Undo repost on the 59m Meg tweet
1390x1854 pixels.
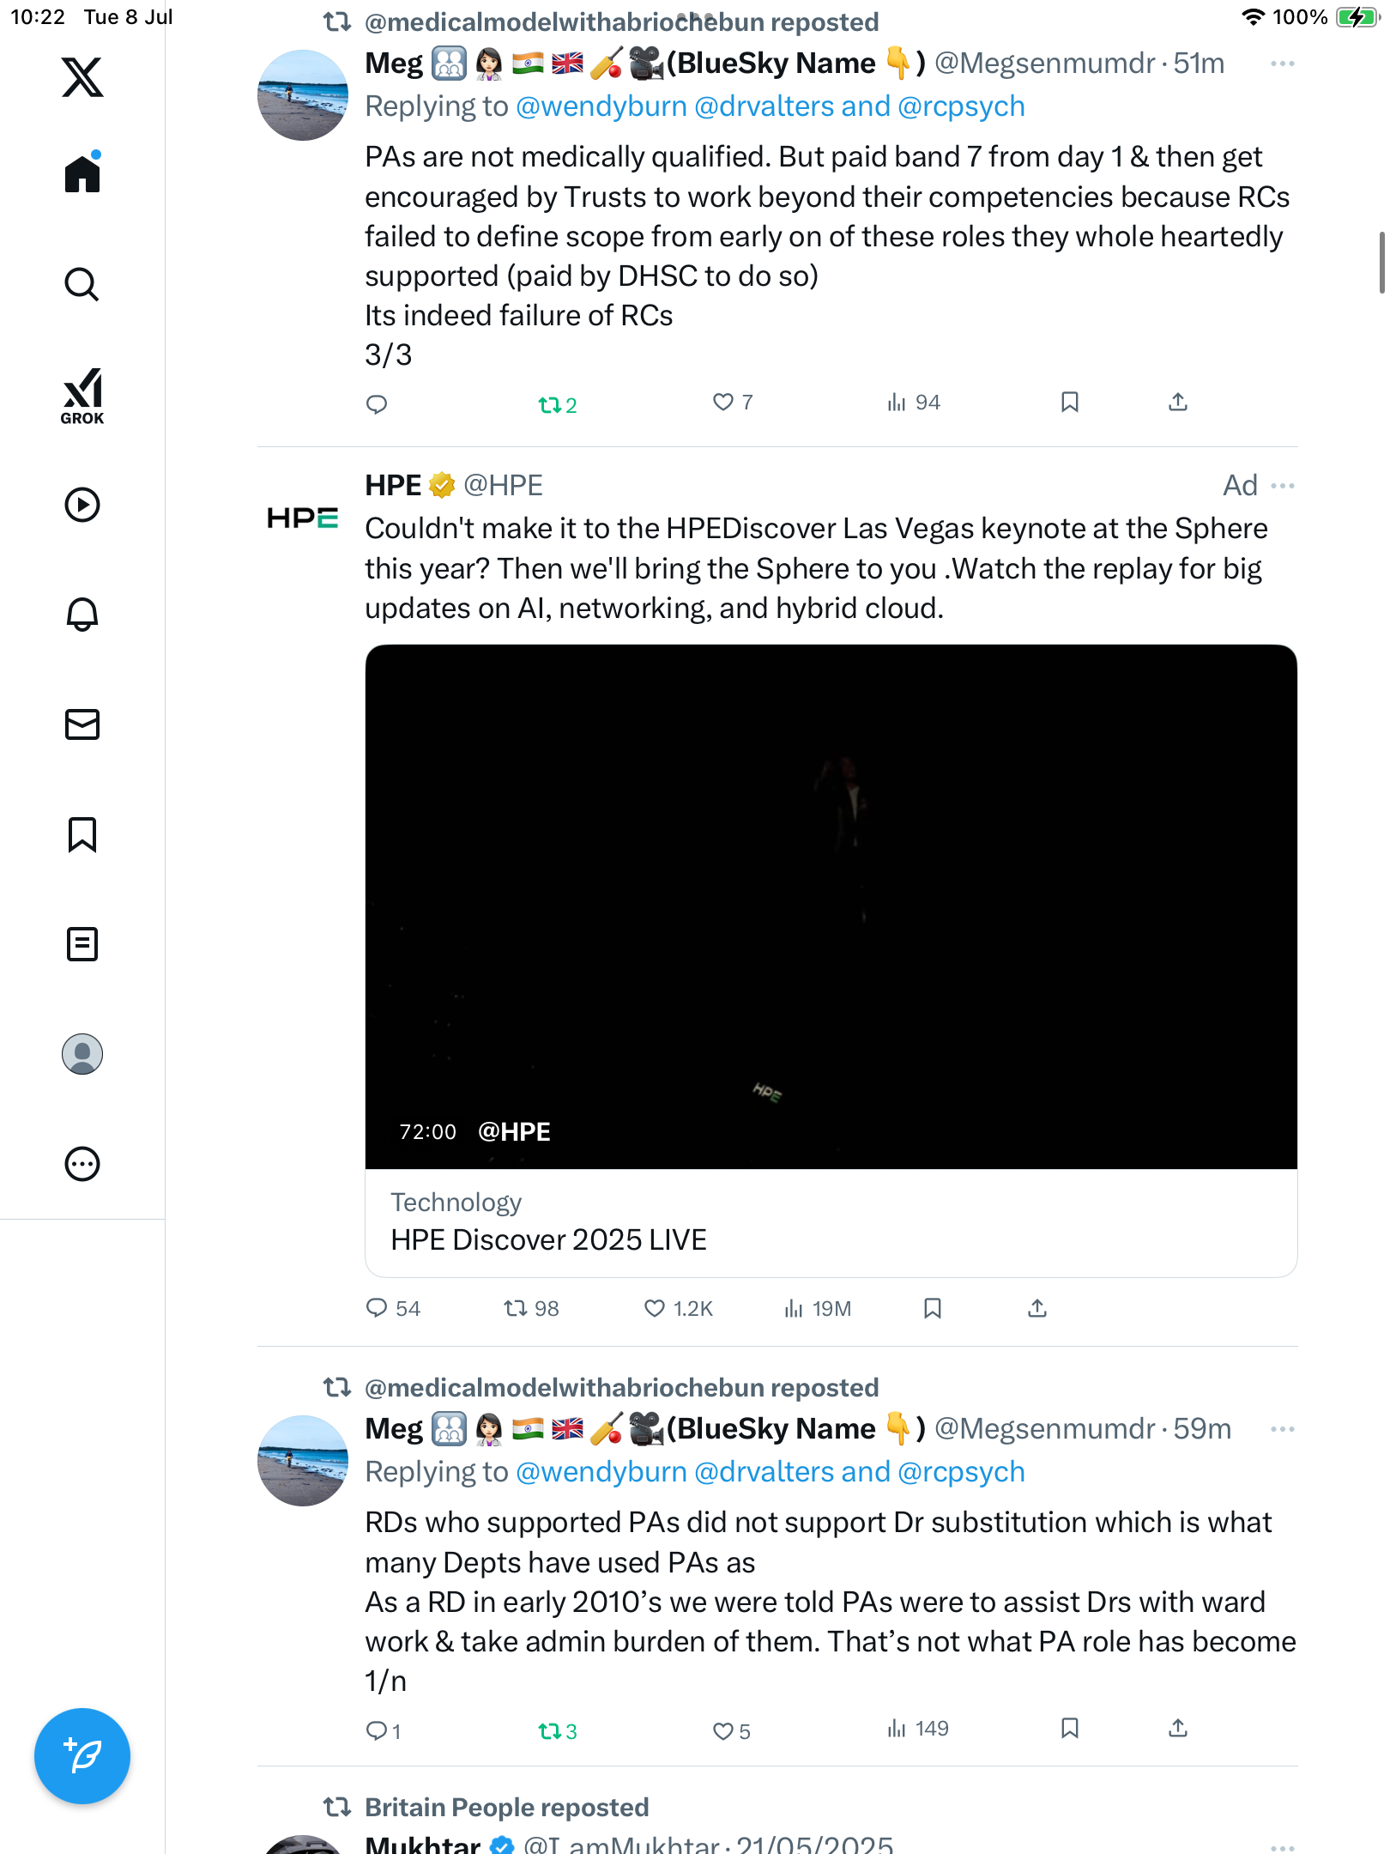[x=557, y=1731]
